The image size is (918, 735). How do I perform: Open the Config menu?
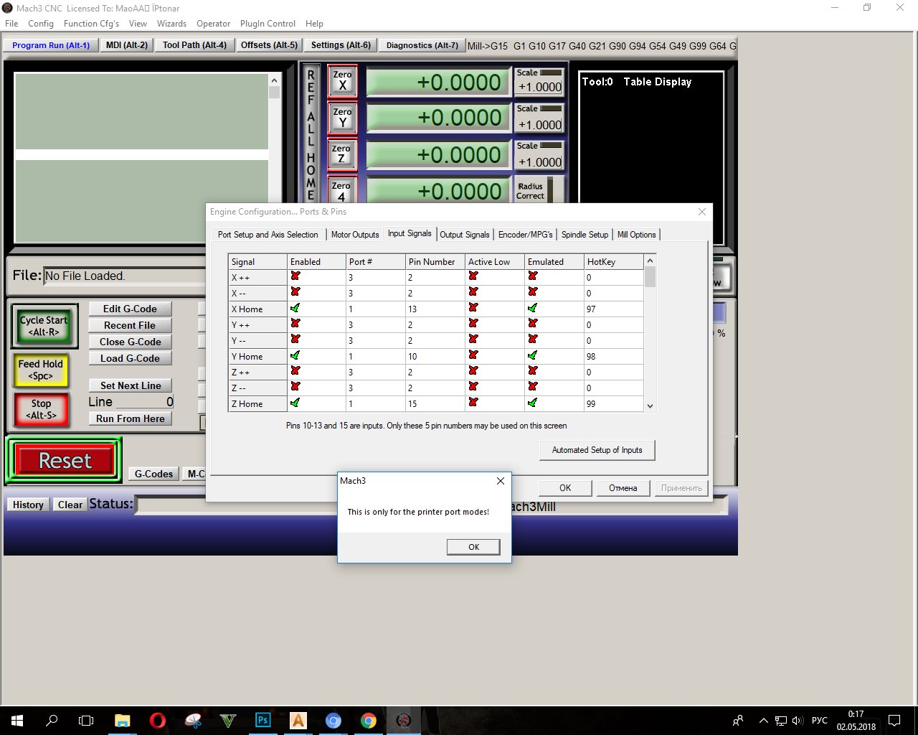tap(41, 24)
